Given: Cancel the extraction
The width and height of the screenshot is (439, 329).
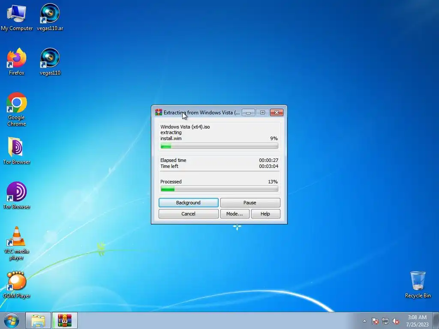Looking at the screenshot, I should 189,214.
